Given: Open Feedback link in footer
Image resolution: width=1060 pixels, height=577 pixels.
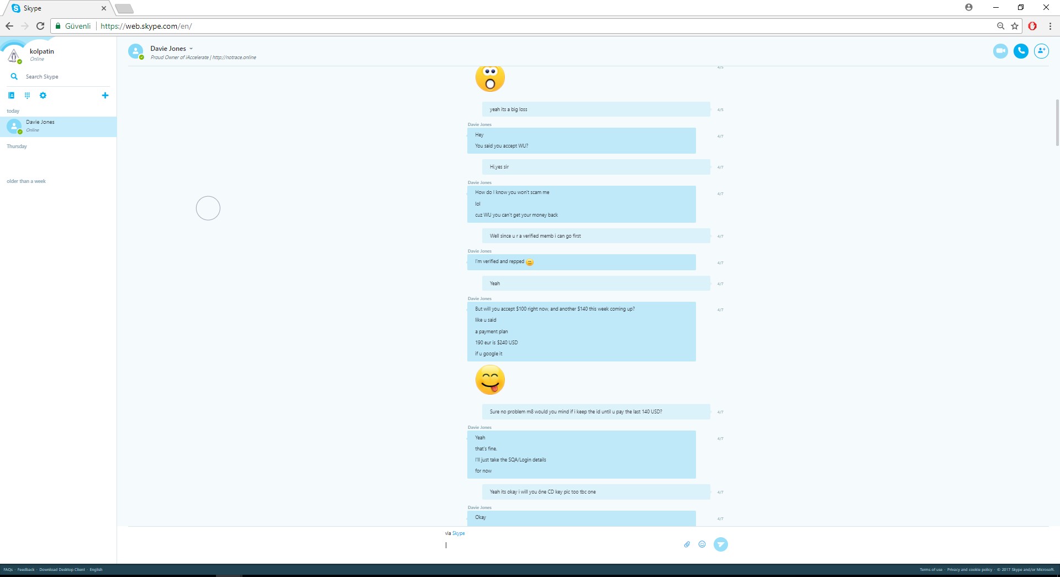Looking at the screenshot, I should [26, 569].
